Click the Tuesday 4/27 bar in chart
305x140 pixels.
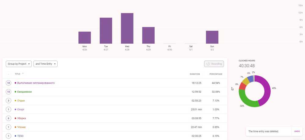click(x=106, y=31)
